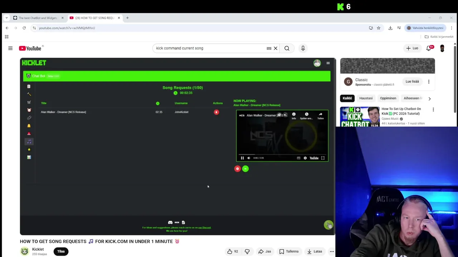This screenshot has height=257, width=458.
Task: Click the Kicklet sidebar alarm clock icon
Action: (x=29, y=110)
